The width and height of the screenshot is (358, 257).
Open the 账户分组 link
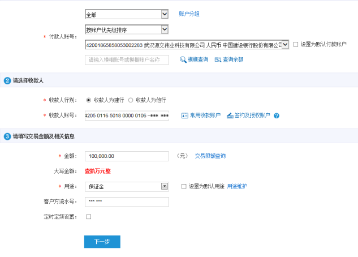189,14
